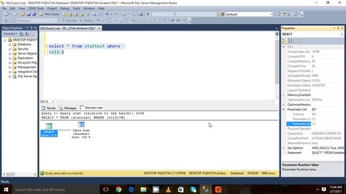Select the Statement property row
Image resolution: width=346 pixels, height=194 pixels.
point(313,153)
